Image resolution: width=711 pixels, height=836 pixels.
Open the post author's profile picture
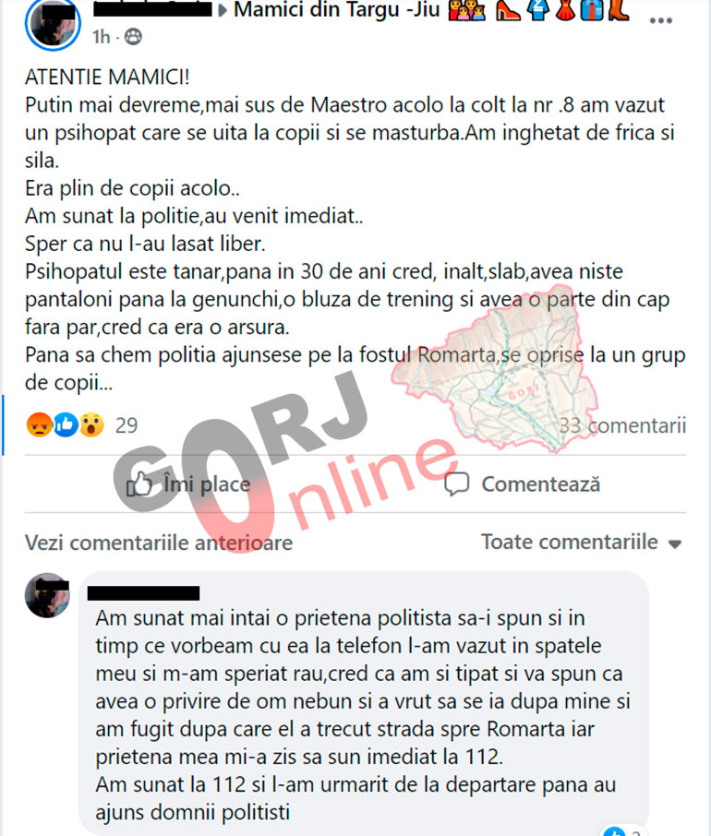(53, 23)
